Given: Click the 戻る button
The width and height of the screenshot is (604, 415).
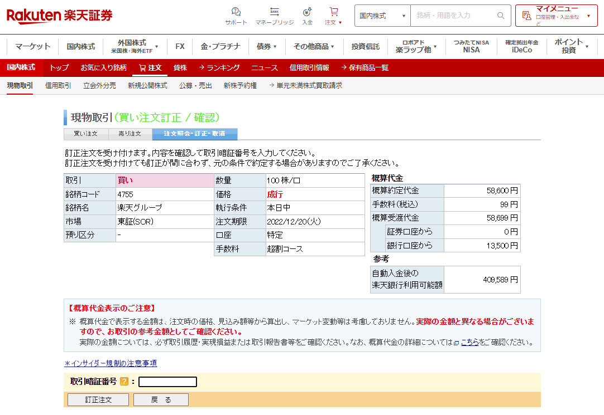Looking at the screenshot, I should coord(161,400).
